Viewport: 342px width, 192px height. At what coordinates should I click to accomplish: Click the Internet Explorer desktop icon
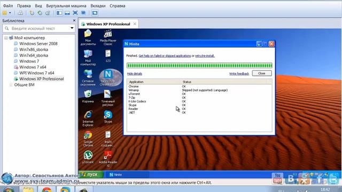click(x=88, y=118)
